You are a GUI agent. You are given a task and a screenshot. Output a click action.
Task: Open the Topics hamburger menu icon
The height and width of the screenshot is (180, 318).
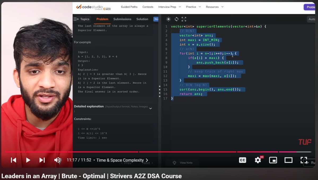76,19
